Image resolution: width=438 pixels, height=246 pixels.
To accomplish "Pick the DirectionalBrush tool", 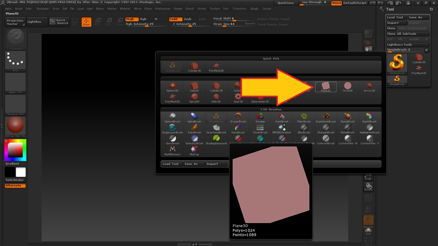I will point(216,129).
